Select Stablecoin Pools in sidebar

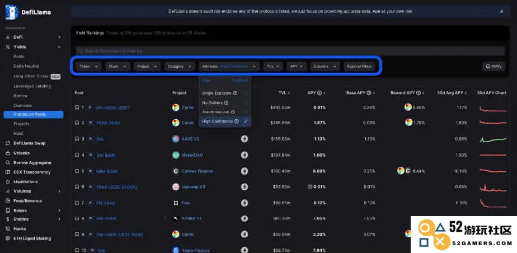coord(34,114)
